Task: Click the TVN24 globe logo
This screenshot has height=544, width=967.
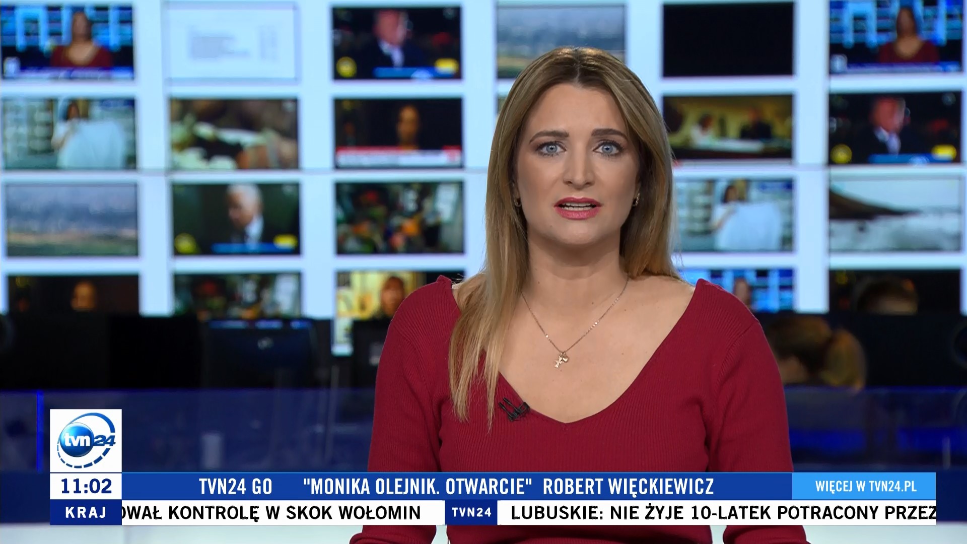Action: click(86, 440)
